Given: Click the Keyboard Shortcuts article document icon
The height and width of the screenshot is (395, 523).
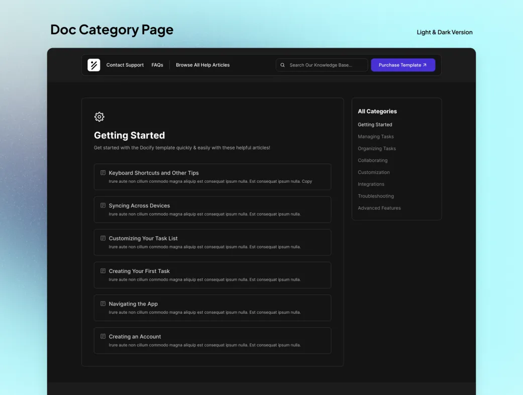Looking at the screenshot, I should (x=103, y=173).
